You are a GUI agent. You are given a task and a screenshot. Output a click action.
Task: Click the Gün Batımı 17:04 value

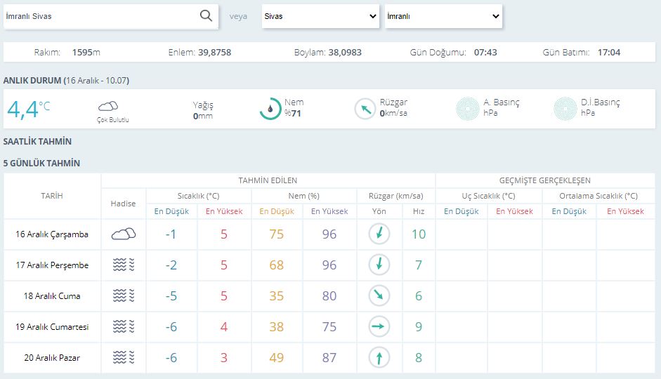click(x=609, y=52)
